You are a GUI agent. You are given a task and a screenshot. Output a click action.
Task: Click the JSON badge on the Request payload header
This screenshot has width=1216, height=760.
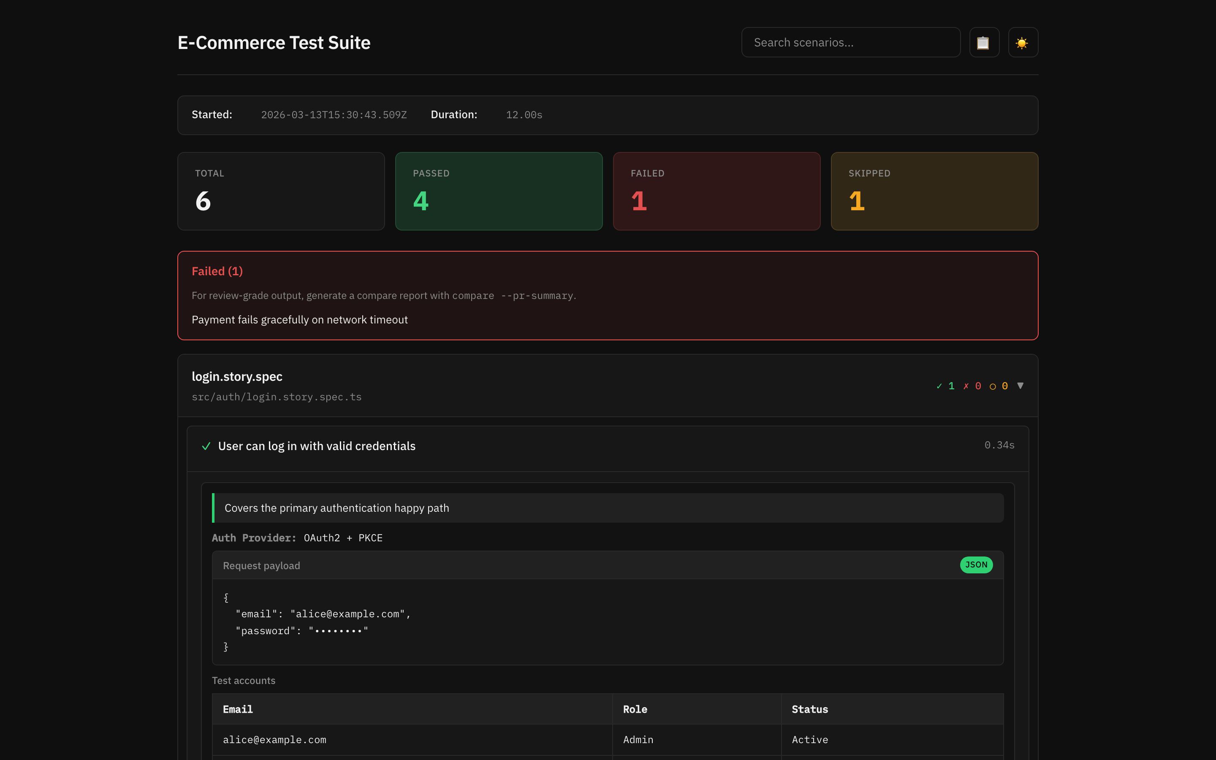(976, 565)
